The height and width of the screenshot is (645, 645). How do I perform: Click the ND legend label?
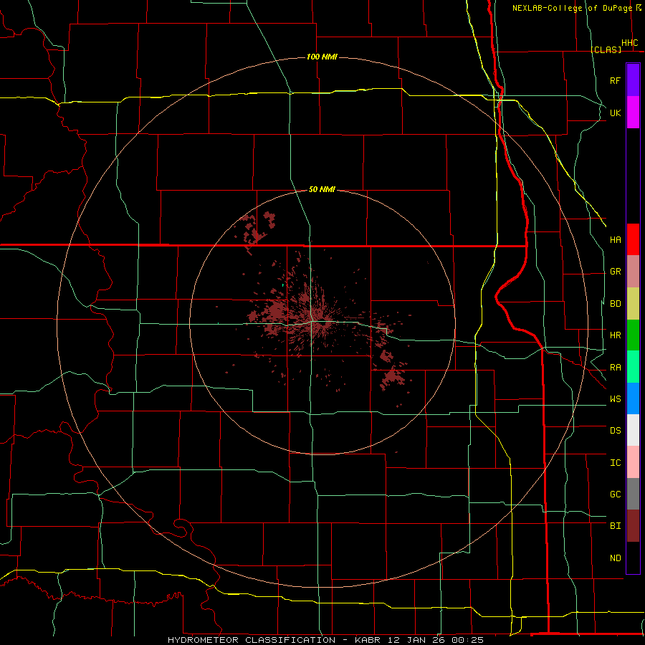tap(615, 558)
